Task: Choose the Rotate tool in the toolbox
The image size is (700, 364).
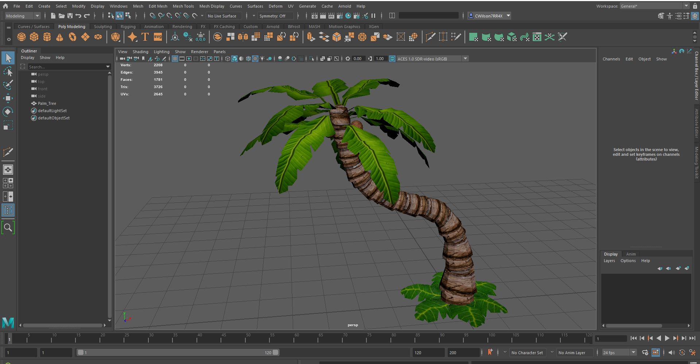Action: pyautogui.click(x=8, y=112)
